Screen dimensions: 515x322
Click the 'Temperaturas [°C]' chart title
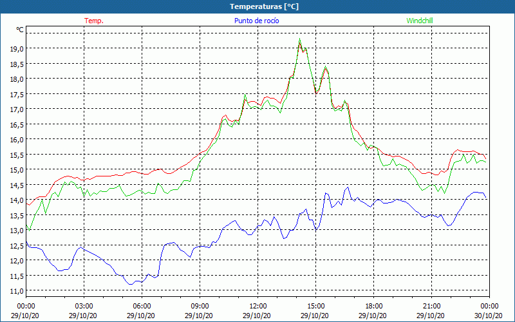264,6
